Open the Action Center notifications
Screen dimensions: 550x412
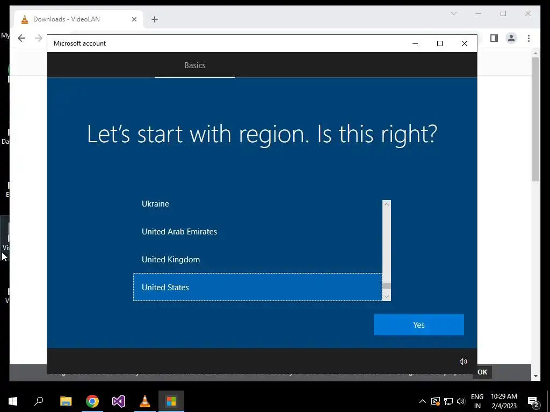(x=533, y=401)
